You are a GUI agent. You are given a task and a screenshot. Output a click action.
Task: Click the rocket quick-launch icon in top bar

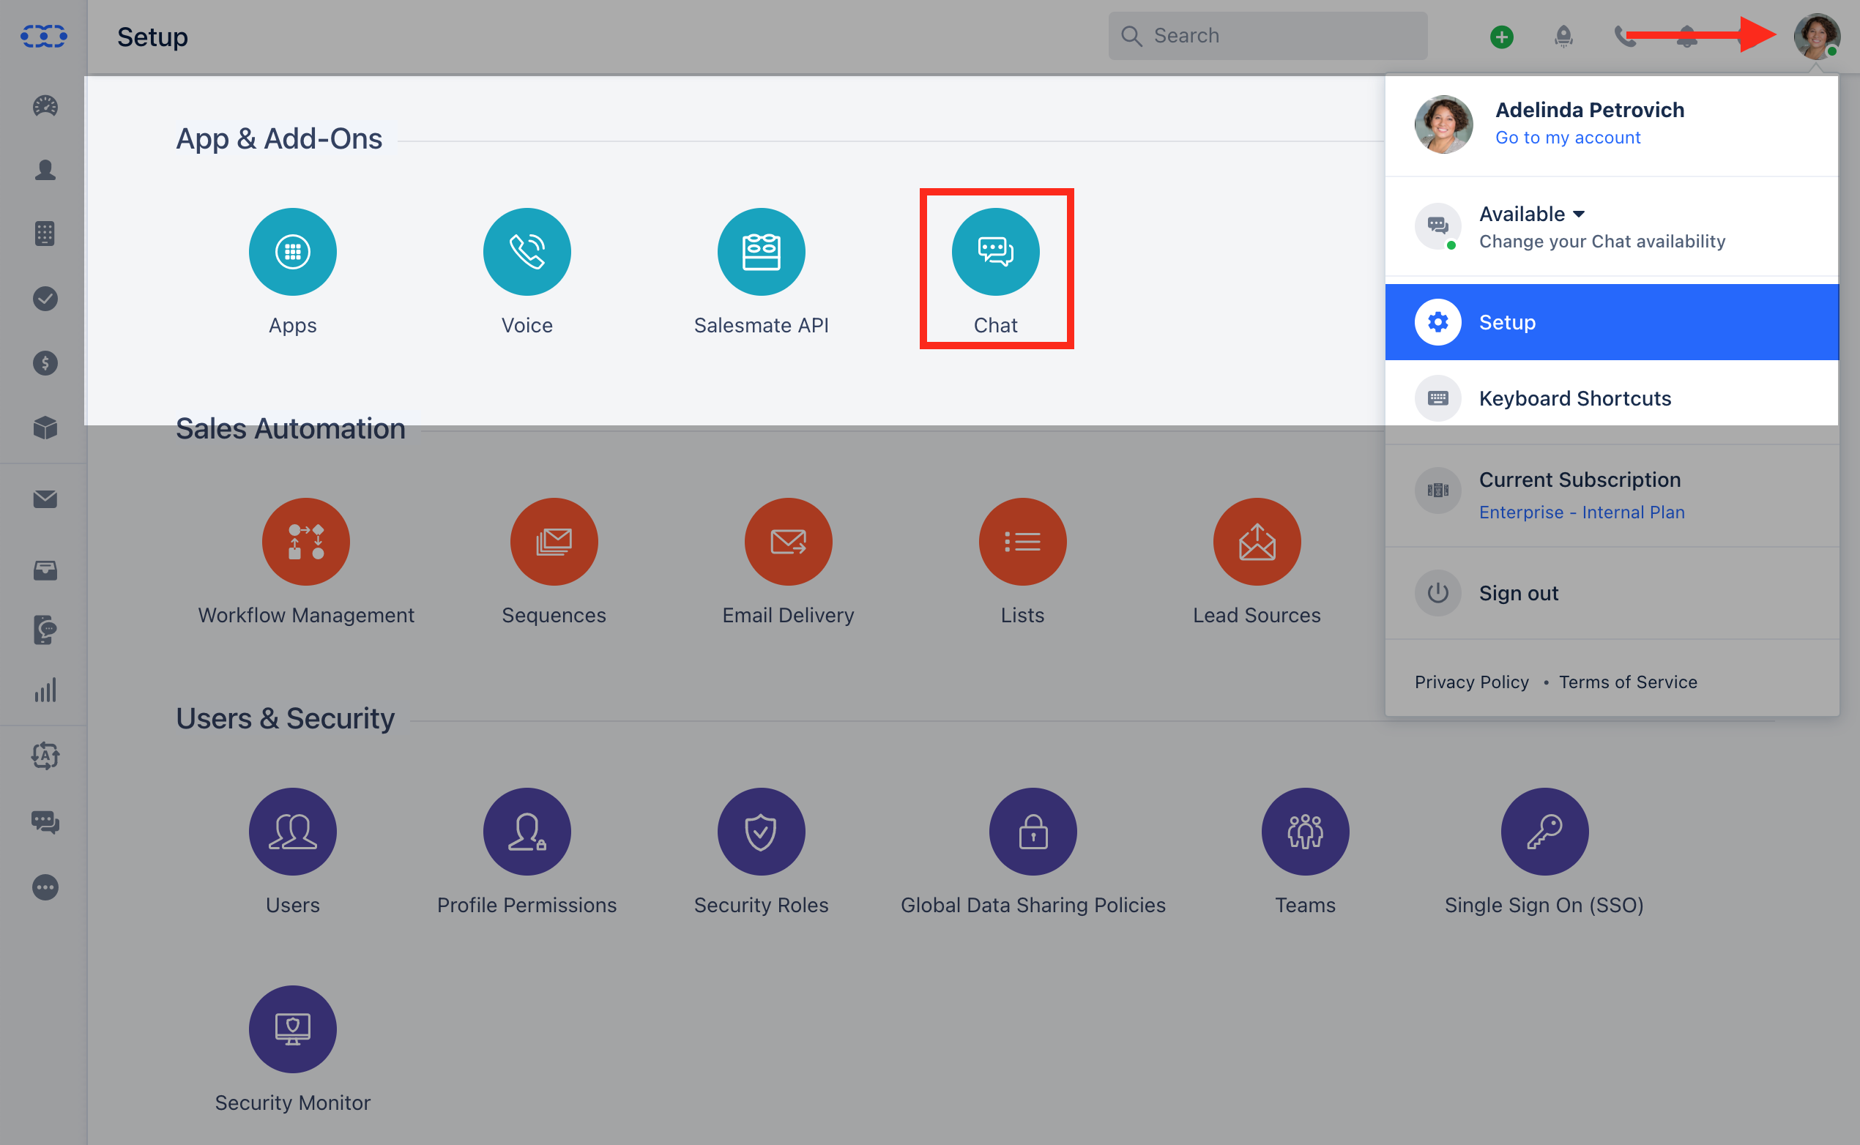(1564, 36)
